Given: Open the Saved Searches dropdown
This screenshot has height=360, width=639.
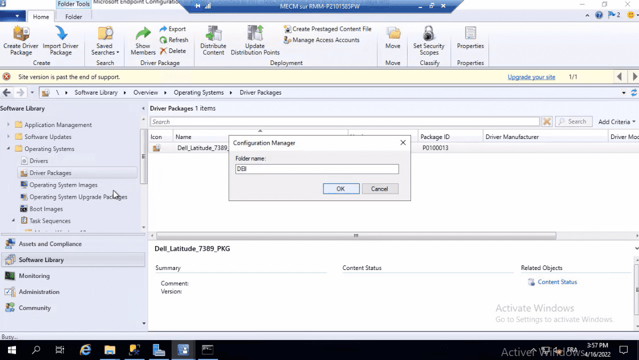Looking at the screenshot, I should [105, 40].
